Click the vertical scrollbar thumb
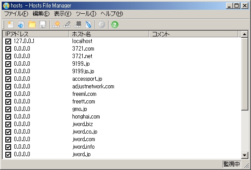 click(x=244, y=74)
